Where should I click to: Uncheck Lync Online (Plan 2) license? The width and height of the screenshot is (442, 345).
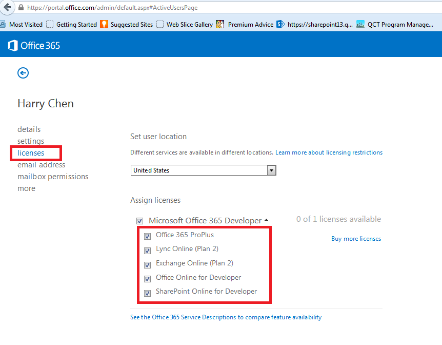coord(147,251)
